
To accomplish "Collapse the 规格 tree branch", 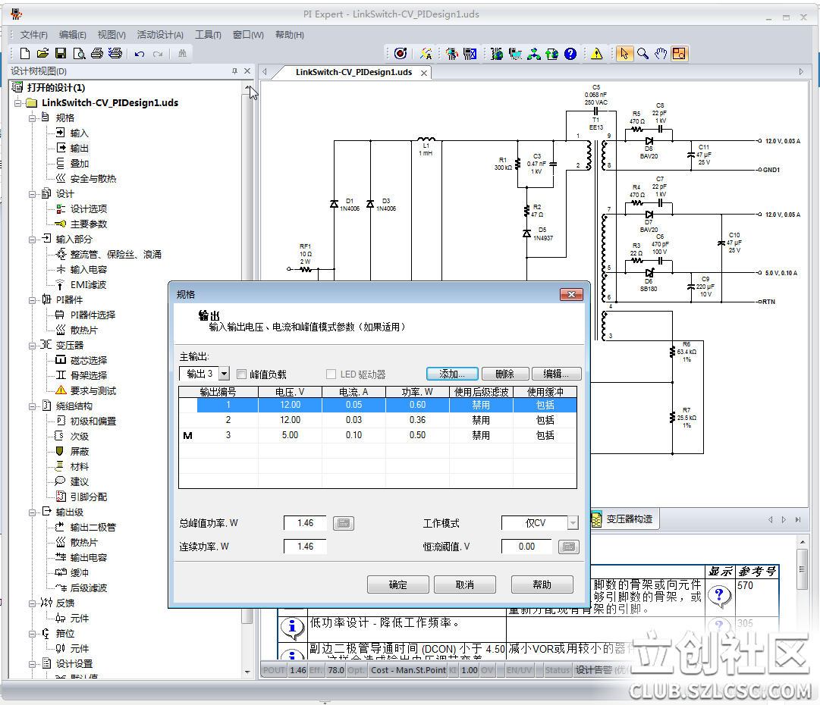I will tap(33, 118).
